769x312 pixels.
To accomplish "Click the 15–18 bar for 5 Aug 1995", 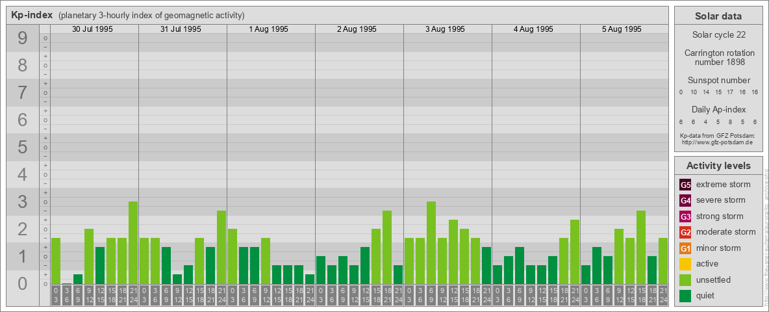I will pyautogui.click(x=640, y=248).
